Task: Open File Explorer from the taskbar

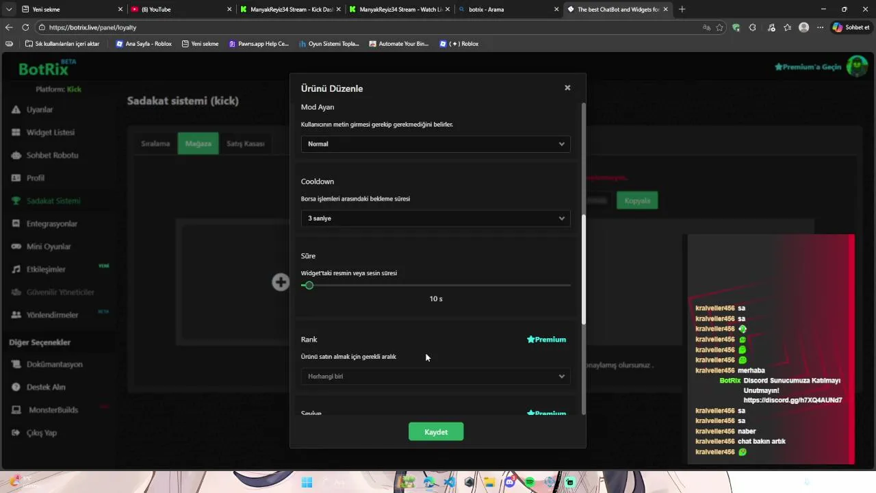Action: [x=489, y=483]
